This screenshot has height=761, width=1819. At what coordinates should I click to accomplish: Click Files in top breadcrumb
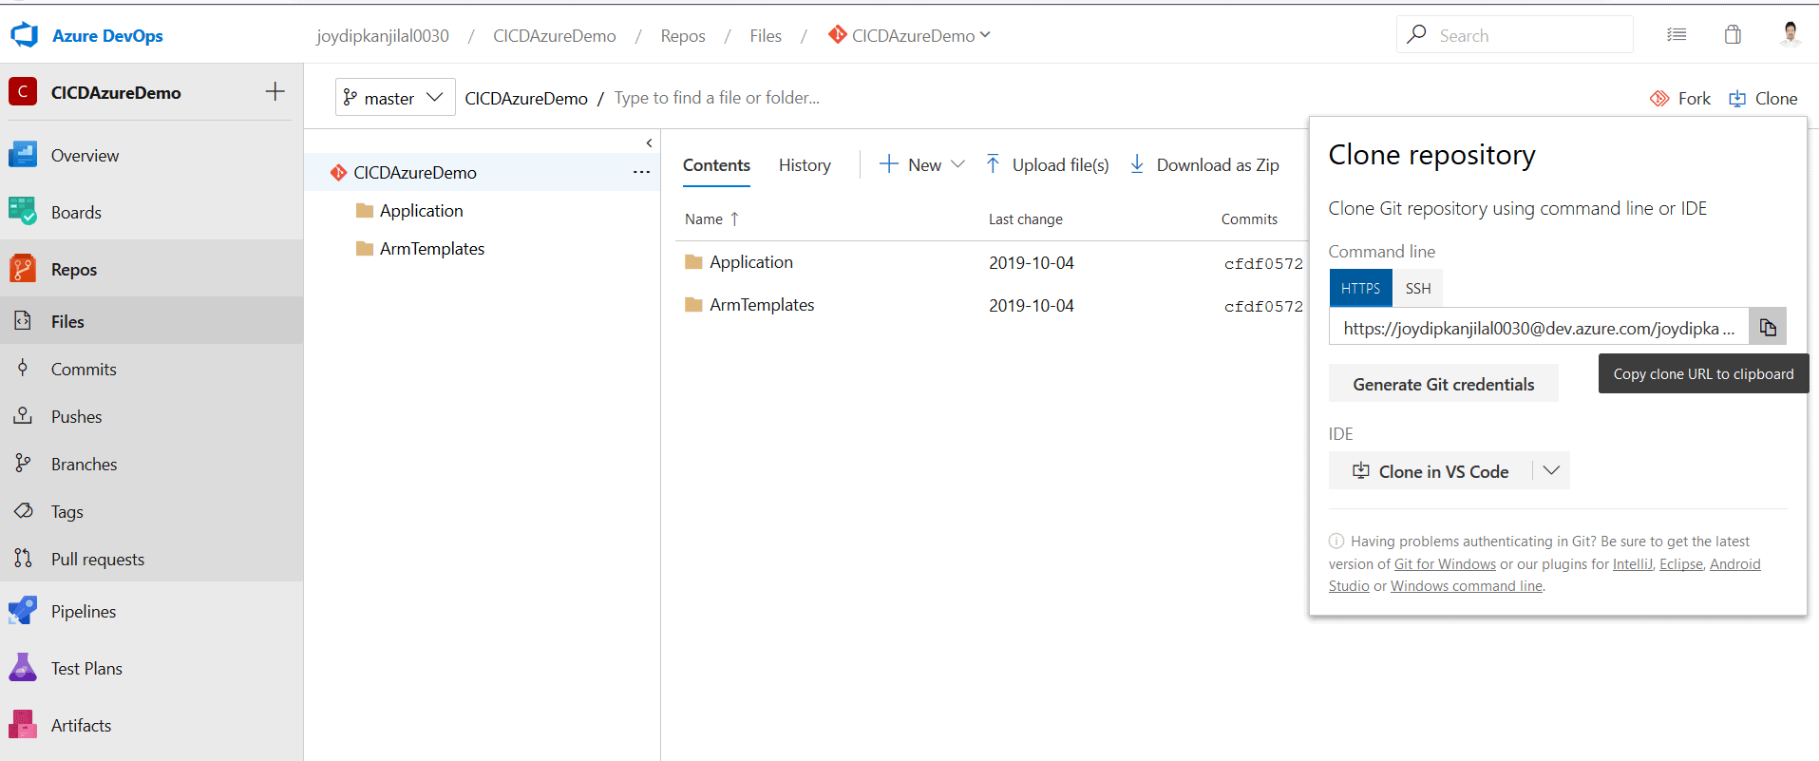coord(766,35)
